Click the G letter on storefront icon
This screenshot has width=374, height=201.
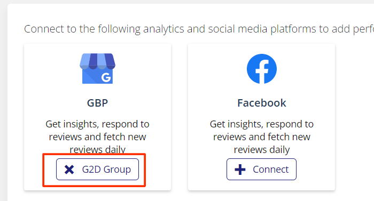tap(106, 77)
